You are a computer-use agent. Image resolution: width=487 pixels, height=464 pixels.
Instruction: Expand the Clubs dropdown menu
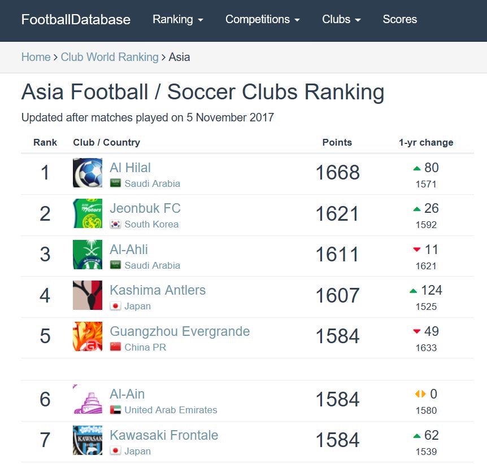pos(341,19)
